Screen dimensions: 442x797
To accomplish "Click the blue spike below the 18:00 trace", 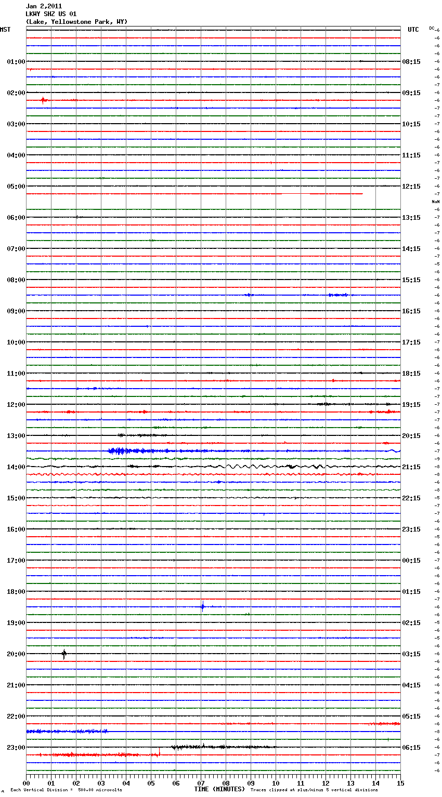I will pos(202,606).
